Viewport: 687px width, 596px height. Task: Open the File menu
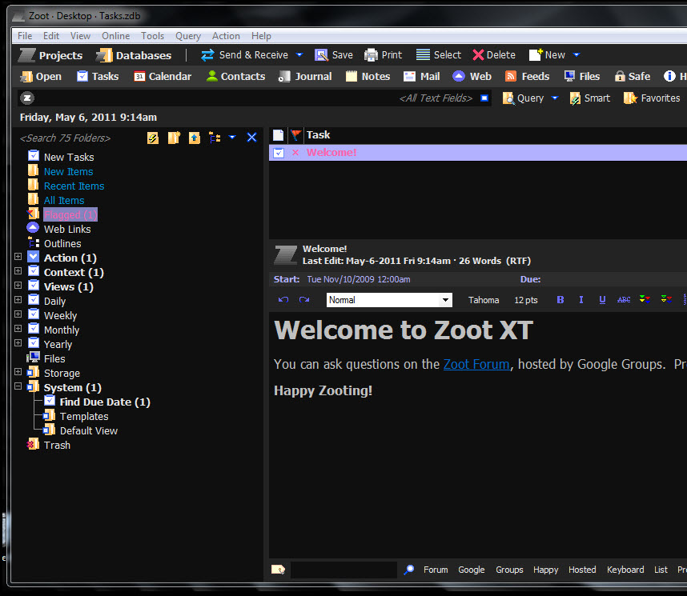click(x=25, y=36)
